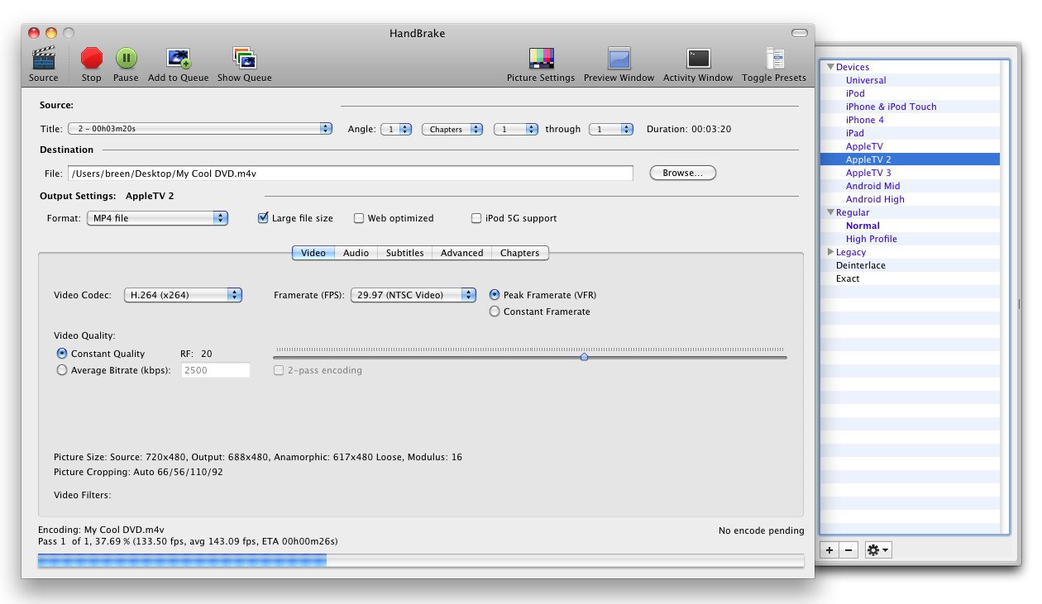Click the Browse... button
The width and height of the screenshot is (1042, 604).
click(x=683, y=173)
